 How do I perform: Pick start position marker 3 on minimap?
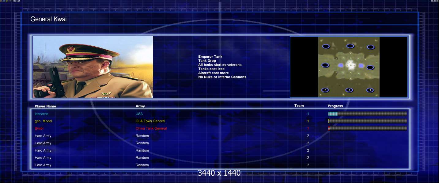point(325,90)
